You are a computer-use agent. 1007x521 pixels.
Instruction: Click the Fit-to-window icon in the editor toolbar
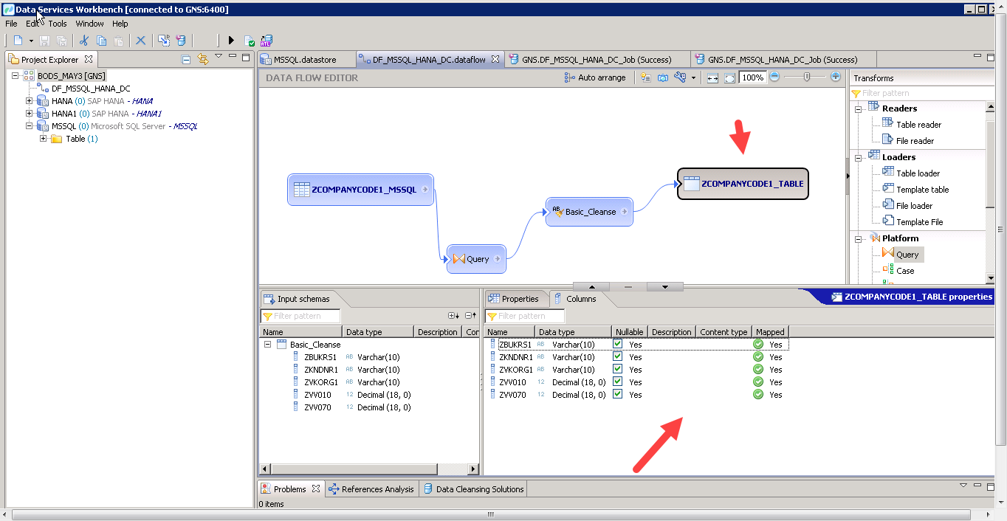(x=731, y=77)
